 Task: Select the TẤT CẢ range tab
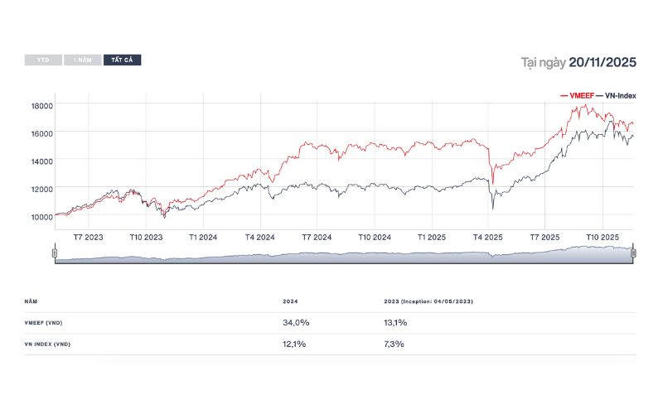point(122,60)
